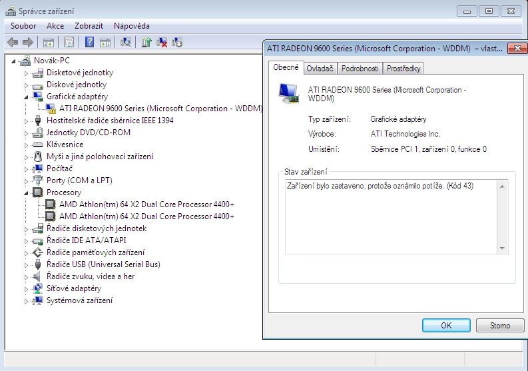528x371 pixels.
Task: Cancel the dialog with Storno
Action: point(500,326)
